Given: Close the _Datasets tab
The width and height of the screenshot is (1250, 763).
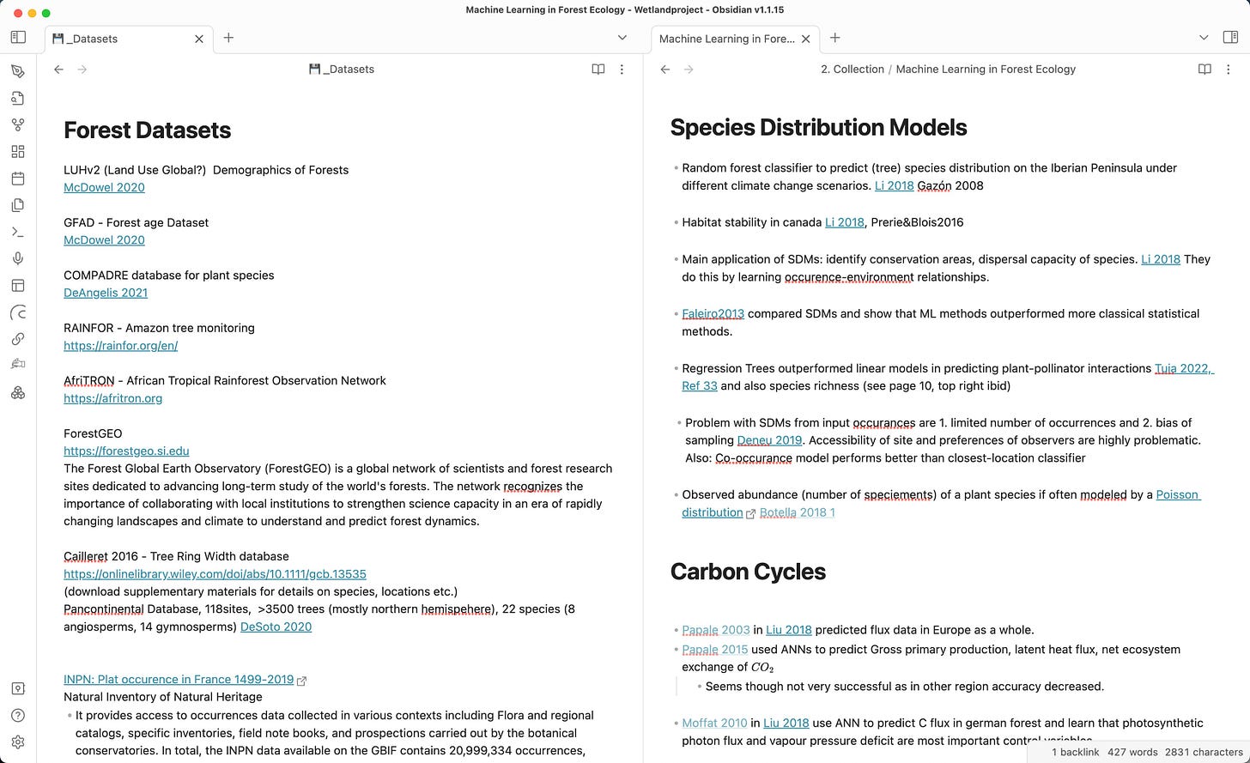Looking at the screenshot, I should click(x=199, y=39).
